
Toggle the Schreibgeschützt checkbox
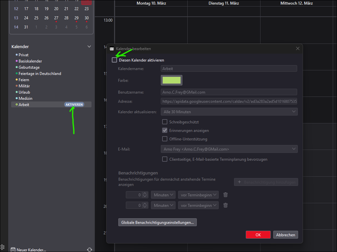tap(165, 122)
